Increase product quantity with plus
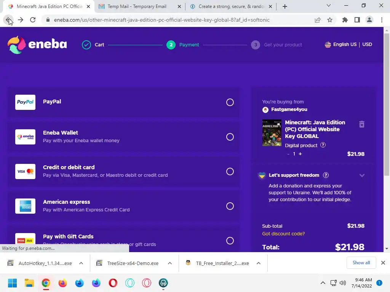 coord(300,154)
